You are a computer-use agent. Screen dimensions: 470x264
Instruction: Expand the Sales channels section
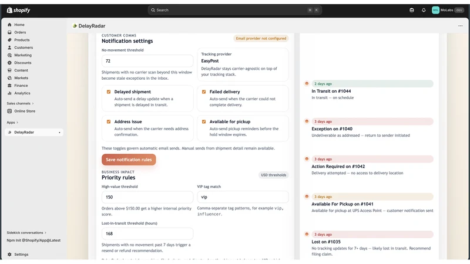pos(21,104)
